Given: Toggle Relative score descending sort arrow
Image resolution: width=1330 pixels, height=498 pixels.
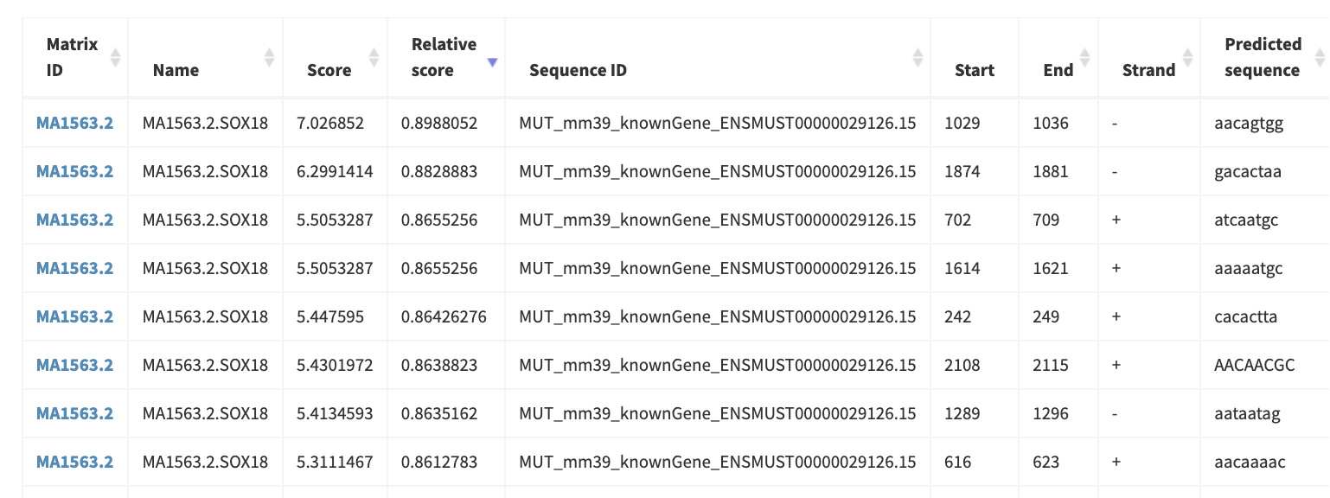Looking at the screenshot, I should pos(492,62).
